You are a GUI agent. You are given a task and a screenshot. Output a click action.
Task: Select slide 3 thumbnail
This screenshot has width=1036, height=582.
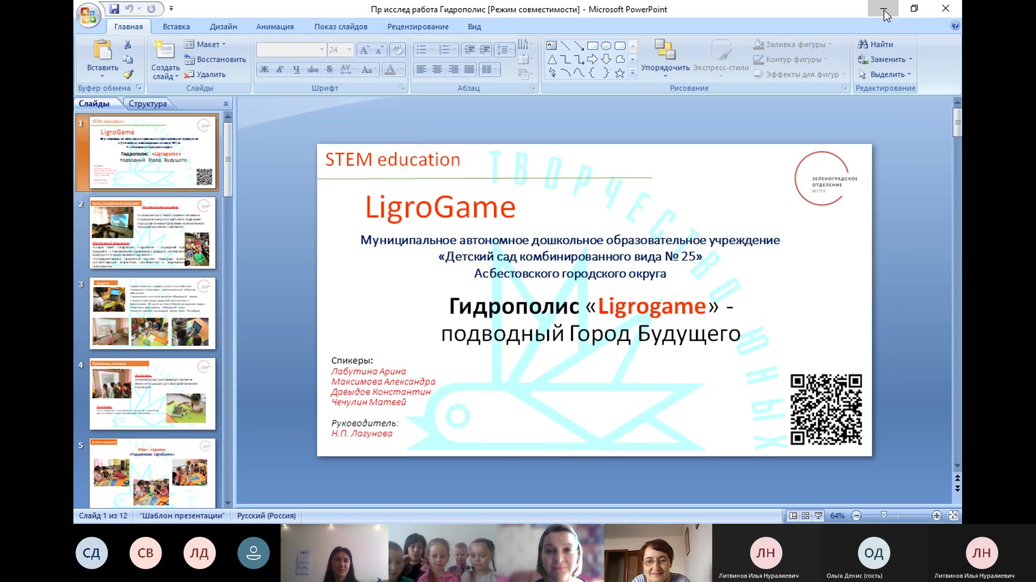[152, 313]
